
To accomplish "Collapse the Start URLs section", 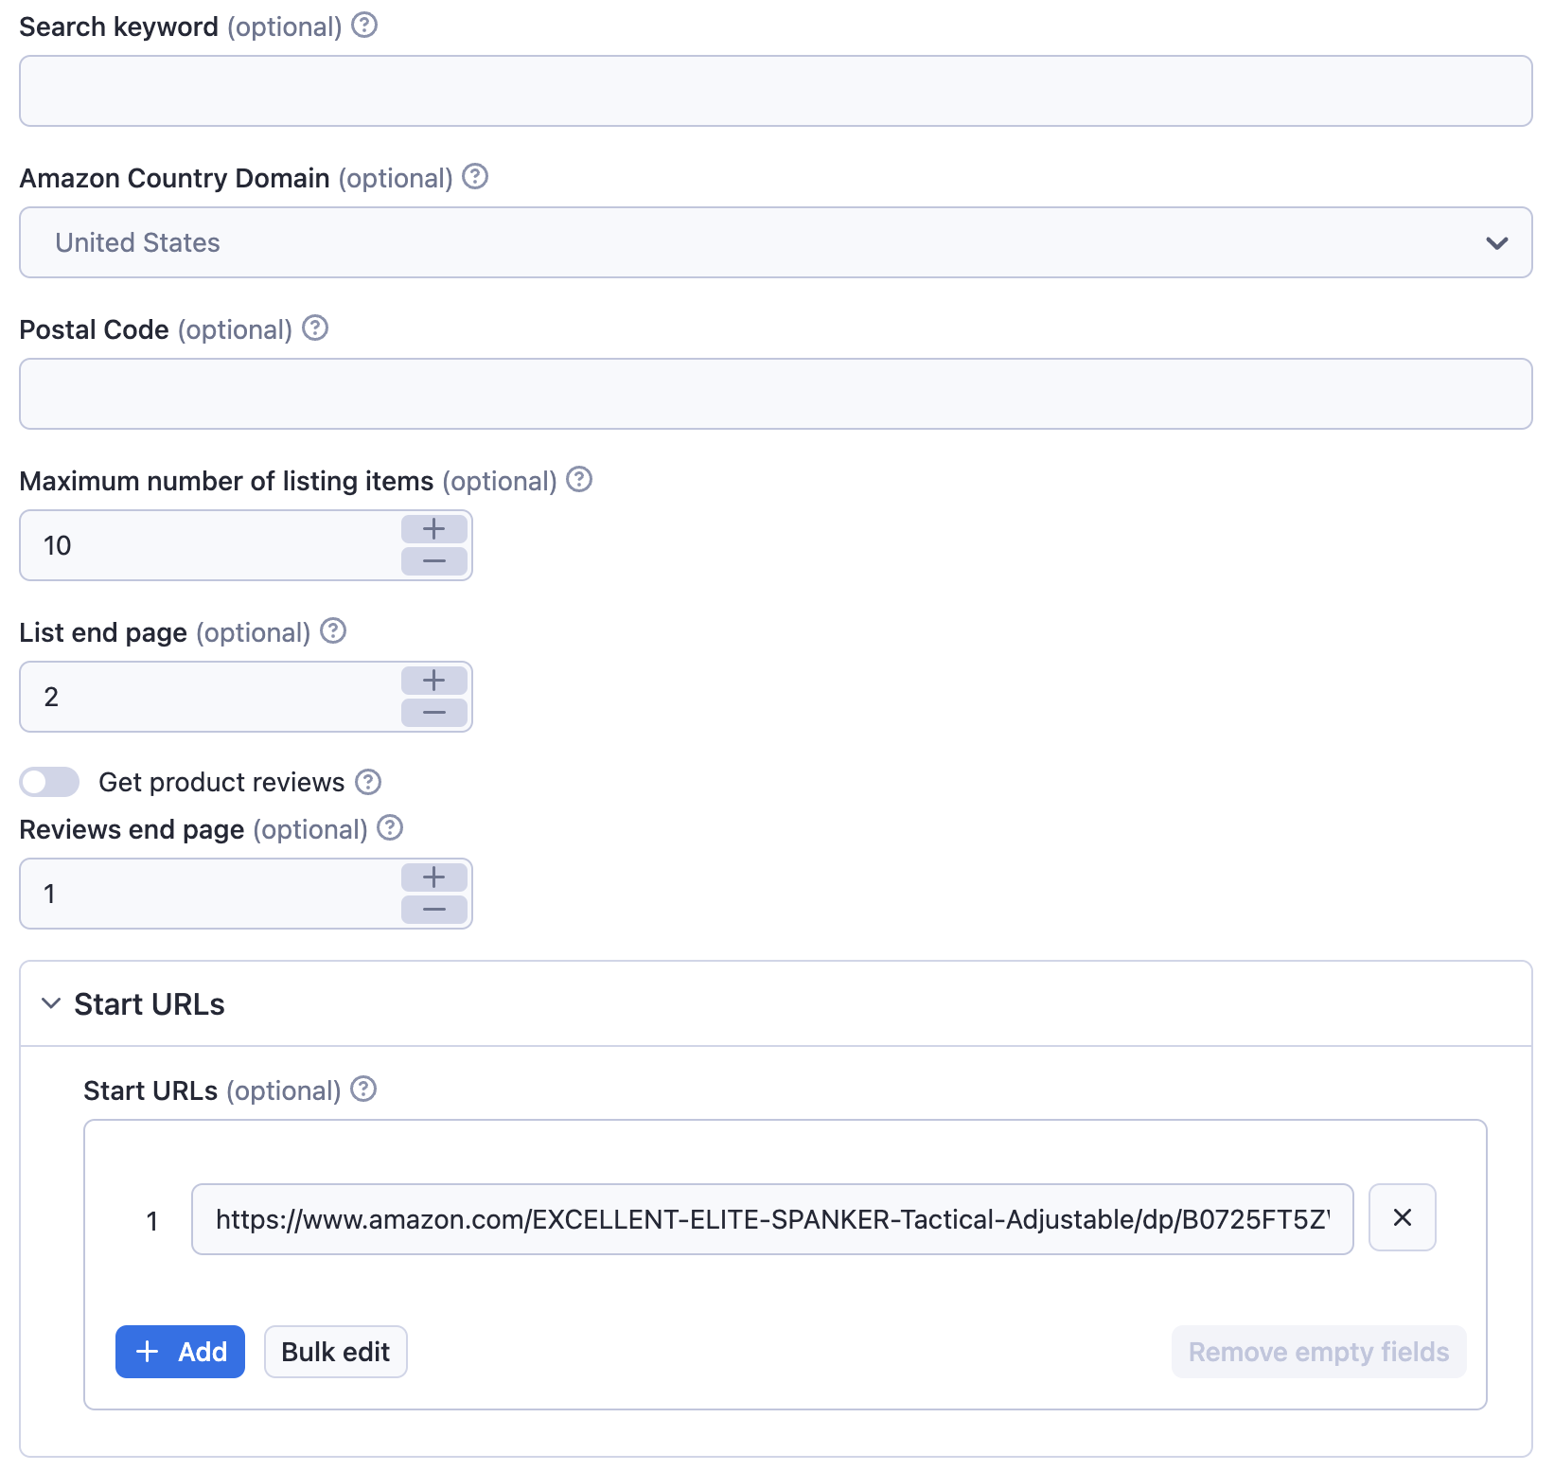I will pyautogui.click(x=52, y=1003).
